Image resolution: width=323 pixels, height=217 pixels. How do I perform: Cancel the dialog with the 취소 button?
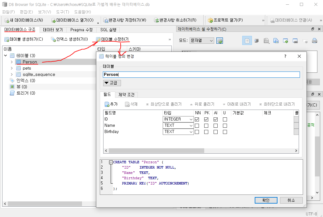coord(291,200)
